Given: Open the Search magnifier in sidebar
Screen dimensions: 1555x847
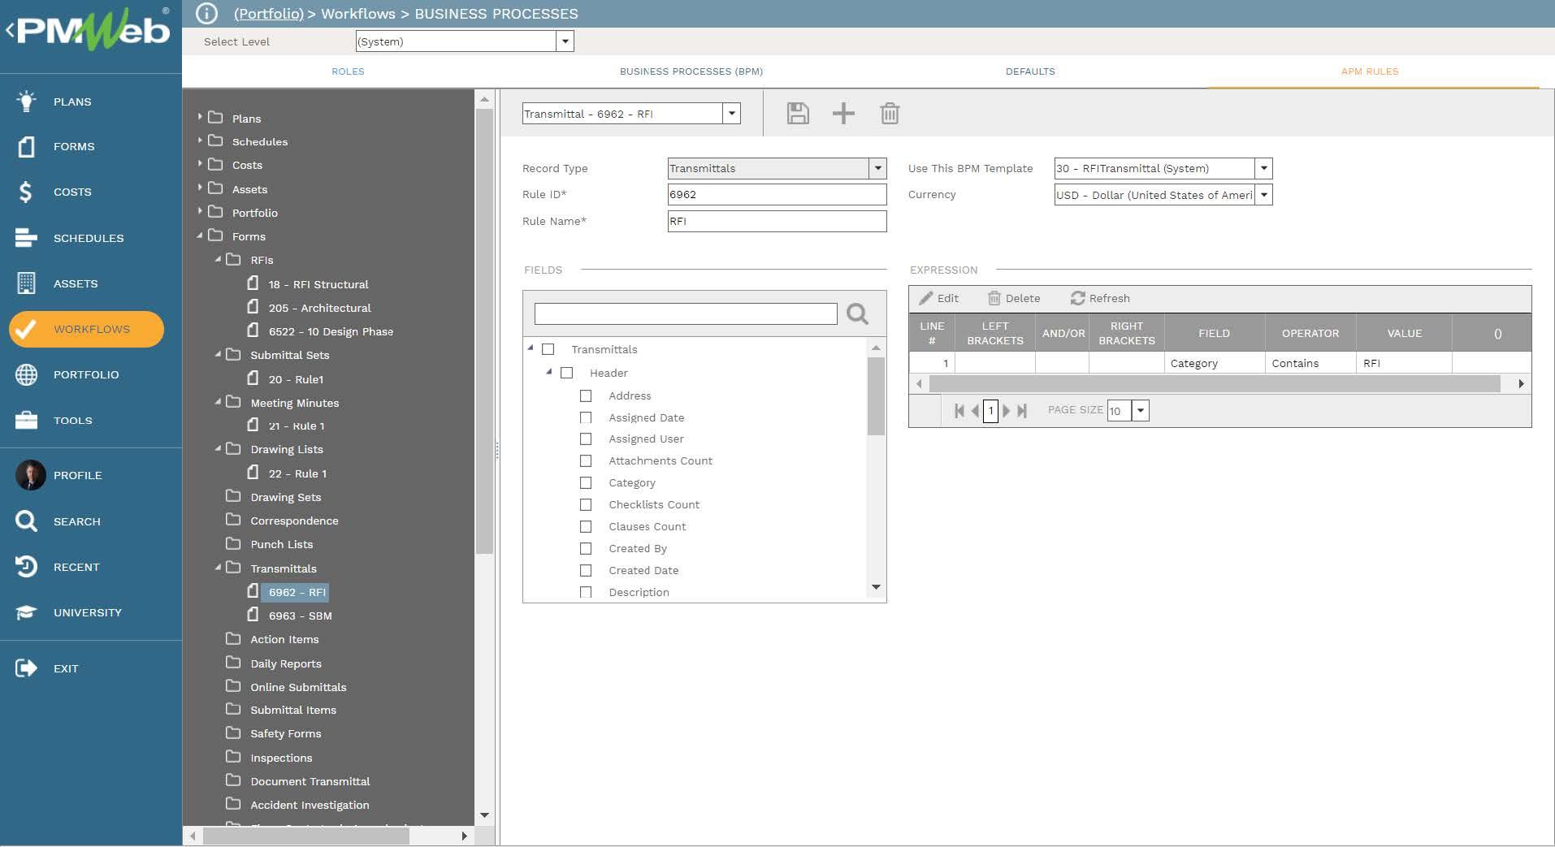Looking at the screenshot, I should click(26, 521).
